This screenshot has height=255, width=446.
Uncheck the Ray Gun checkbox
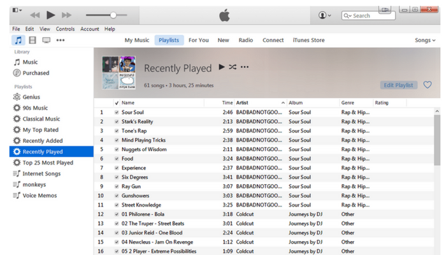click(x=117, y=186)
